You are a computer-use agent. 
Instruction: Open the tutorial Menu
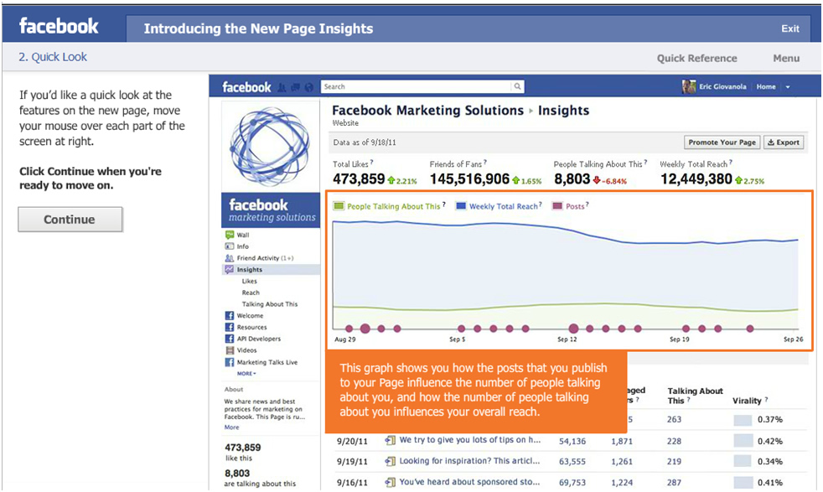click(786, 59)
